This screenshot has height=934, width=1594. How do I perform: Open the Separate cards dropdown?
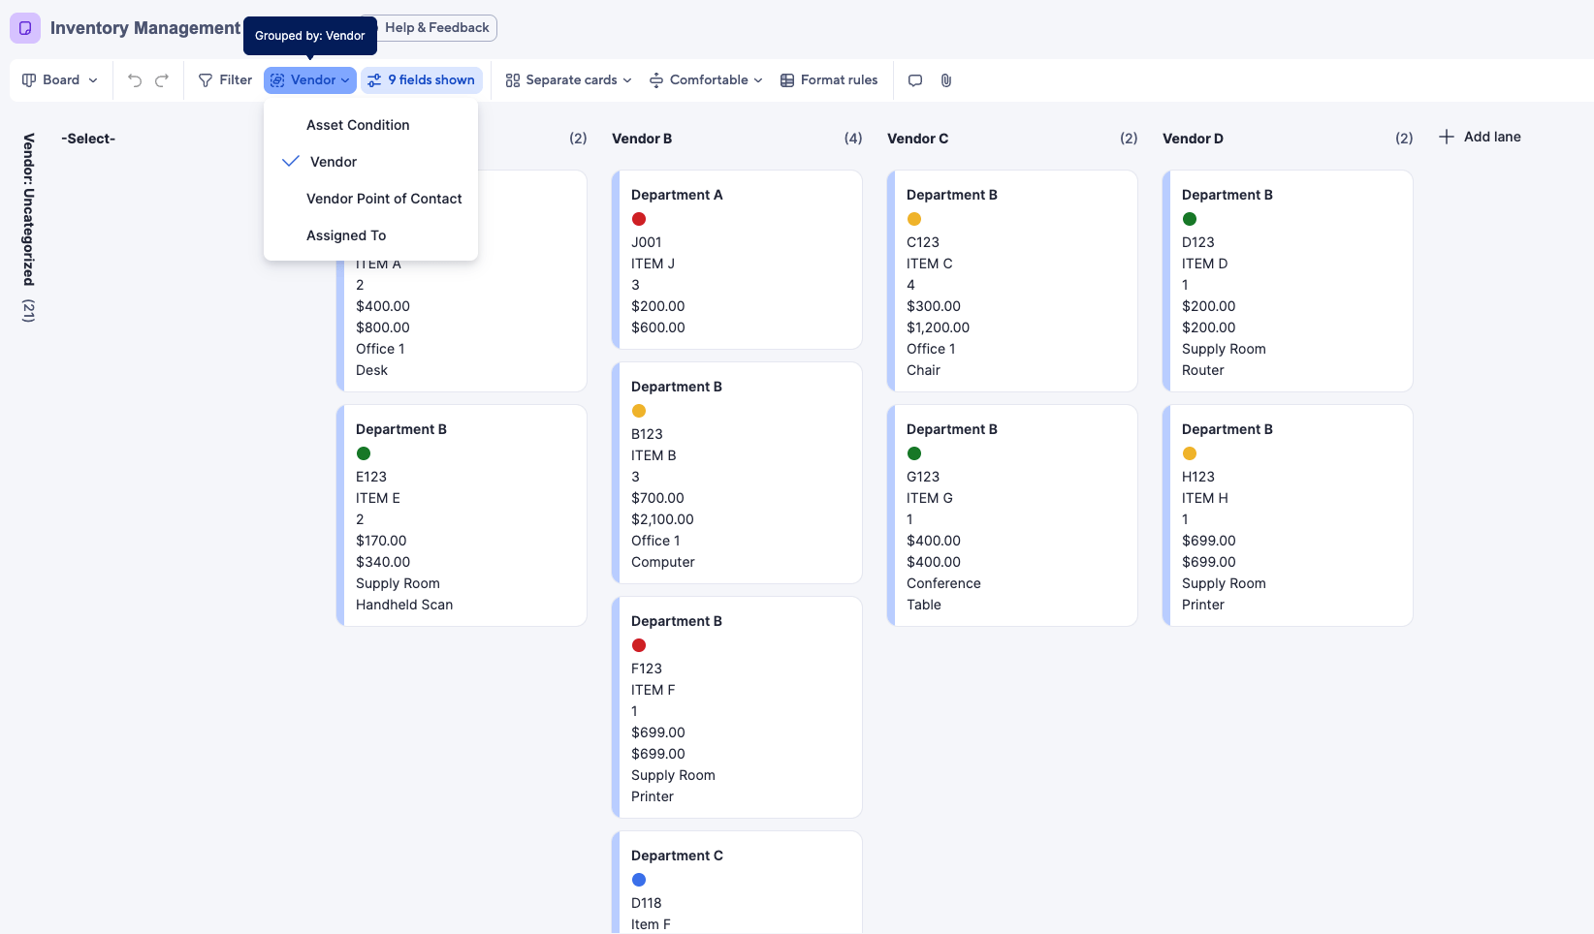(x=566, y=79)
